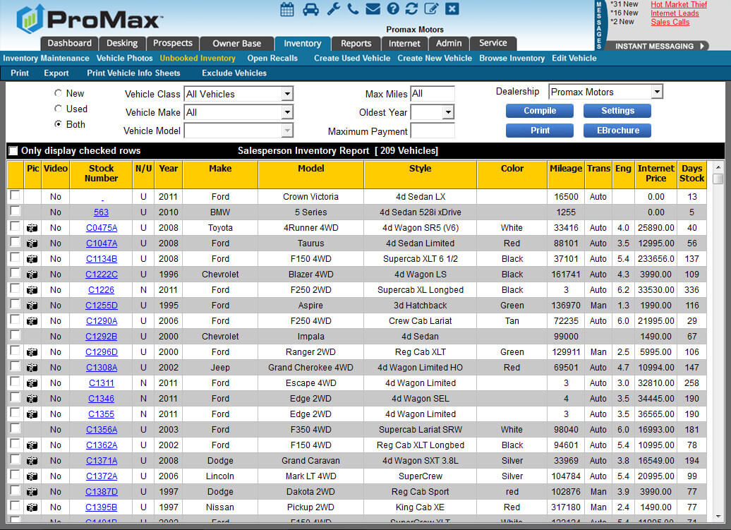Screen dimensions: 731x530
Task: Open the Oldest Year dropdown
Action: [448, 112]
